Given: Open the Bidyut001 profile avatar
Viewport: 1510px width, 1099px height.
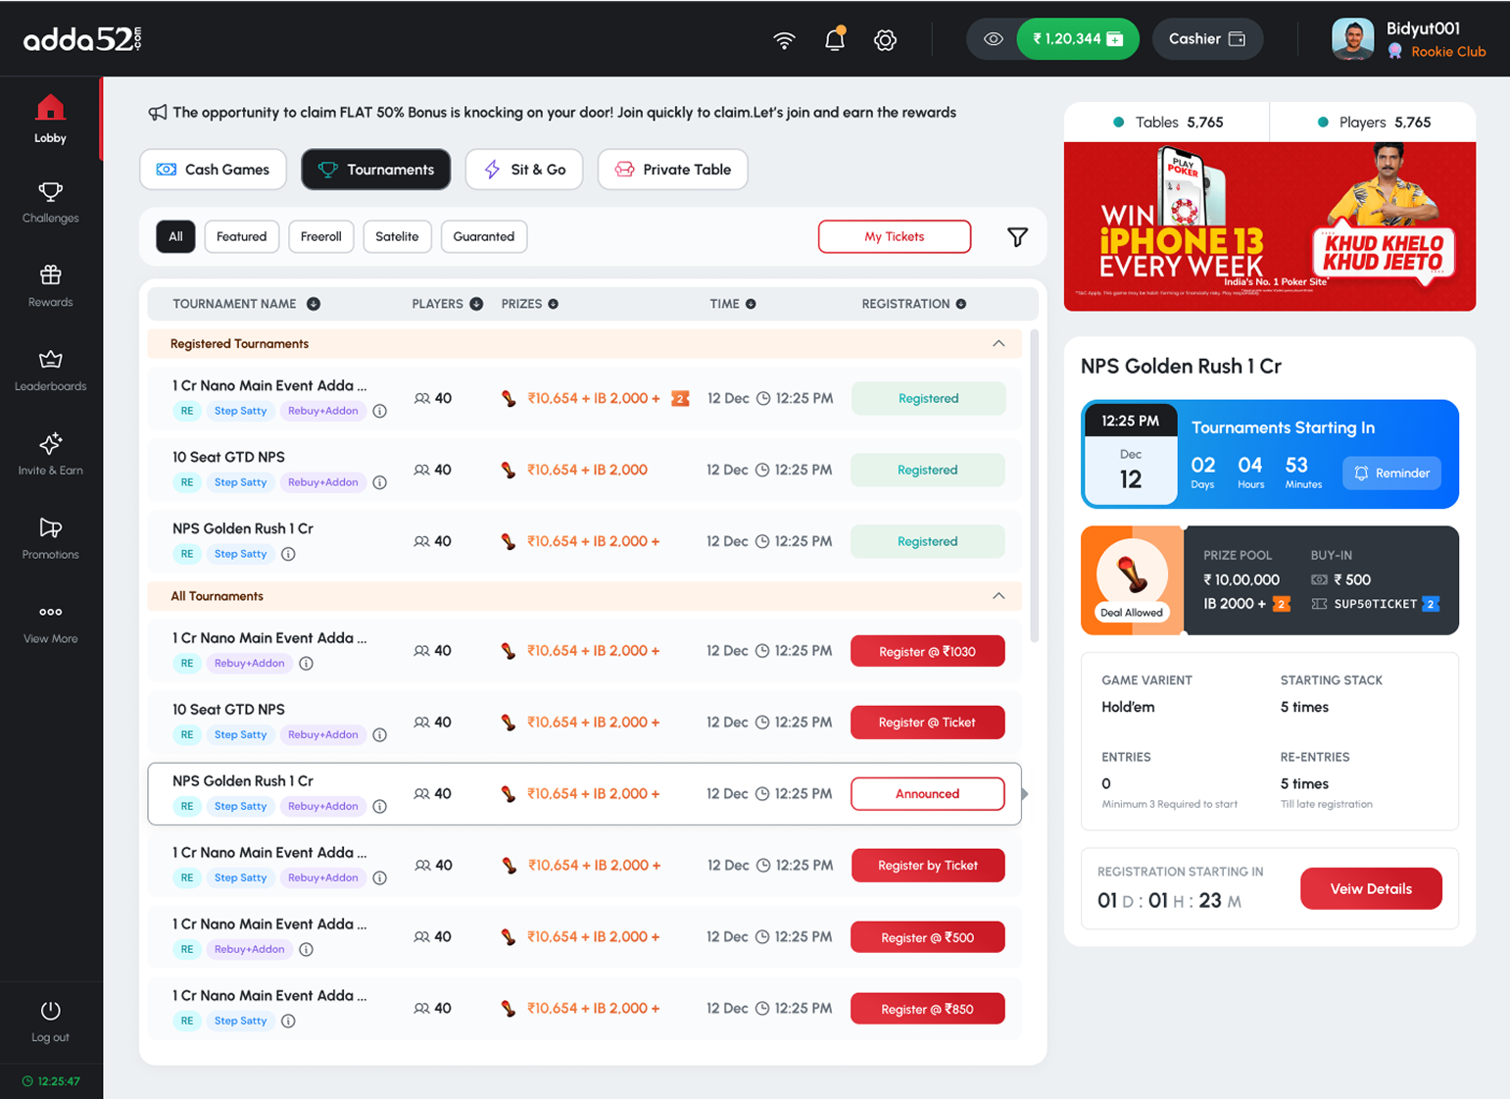Looking at the screenshot, I should (1353, 39).
